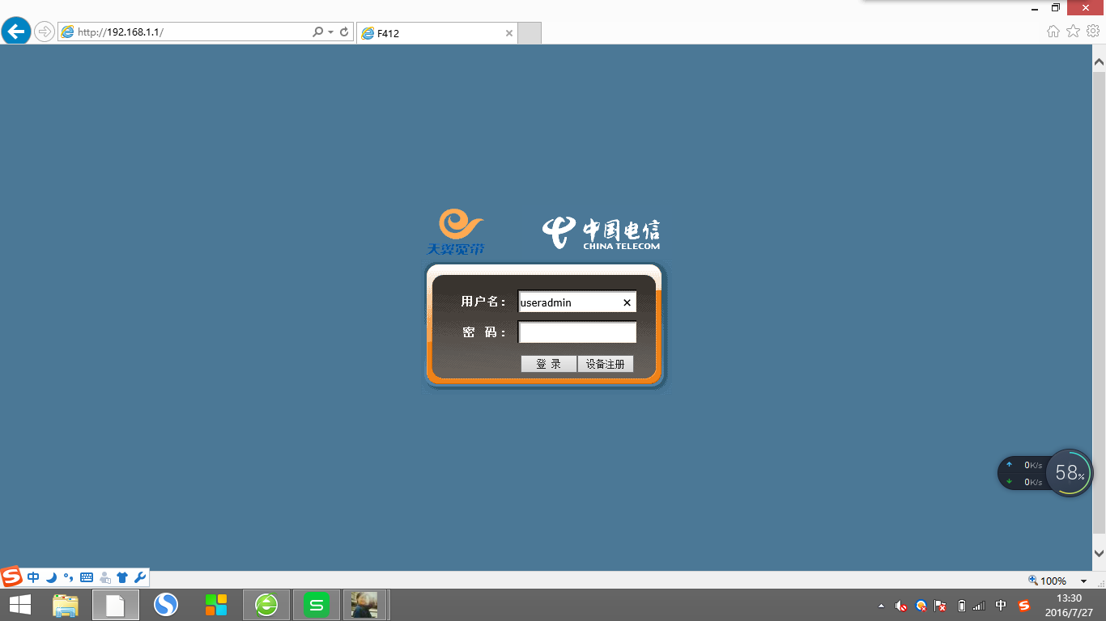
Task: Select the F412 browser tab
Action: point(437,33)
